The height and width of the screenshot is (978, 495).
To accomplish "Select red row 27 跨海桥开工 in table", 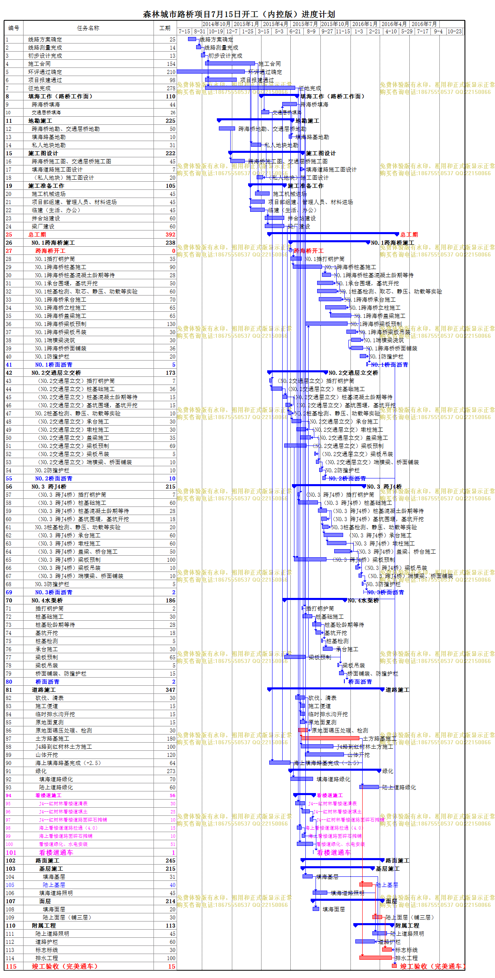I will tap(90, 251).
